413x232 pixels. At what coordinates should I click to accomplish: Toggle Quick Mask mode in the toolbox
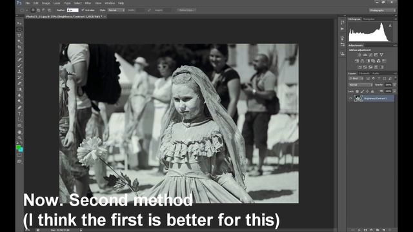coord(19,155)
